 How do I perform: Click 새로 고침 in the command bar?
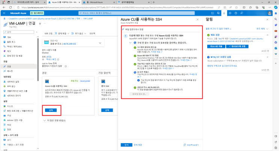(48, 33)
